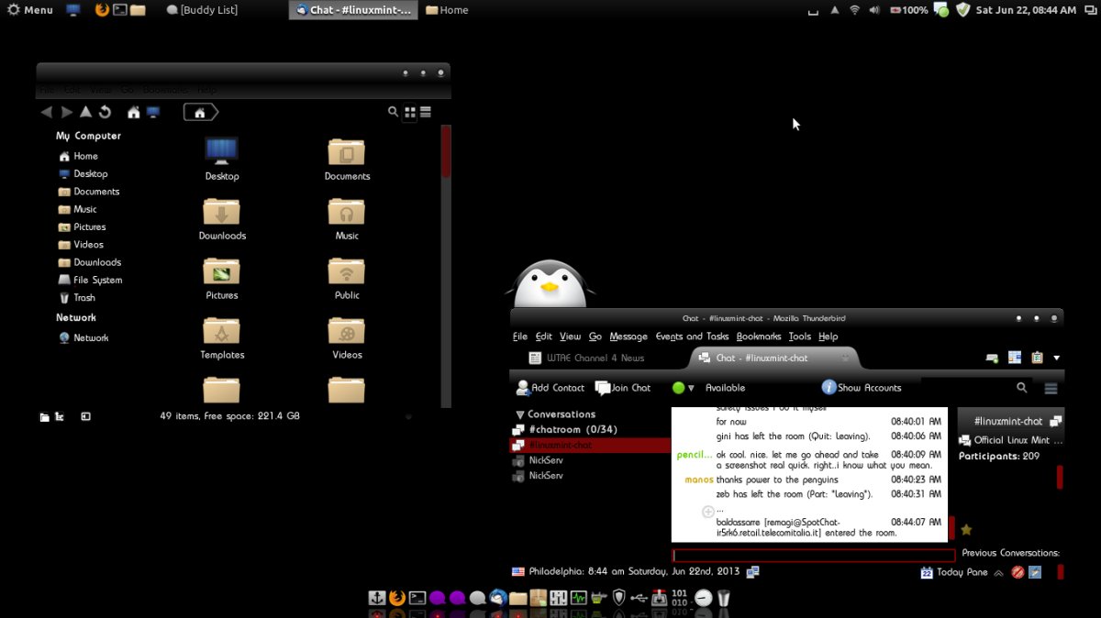Open the calendar tab icon
Viewport: 1101px width, 618px height.
coord(1015,358)
